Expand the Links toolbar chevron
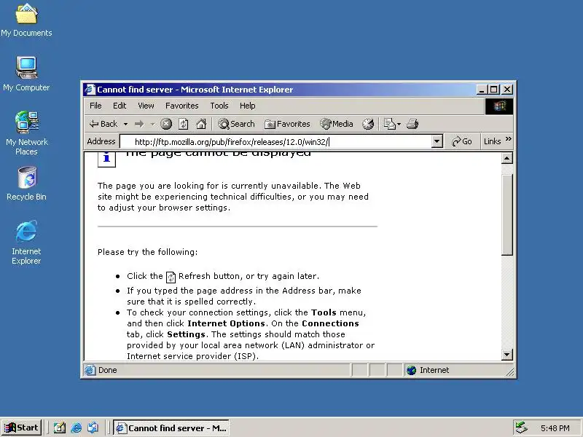Viewport: 583px width, 437px height. click(508, 139)
